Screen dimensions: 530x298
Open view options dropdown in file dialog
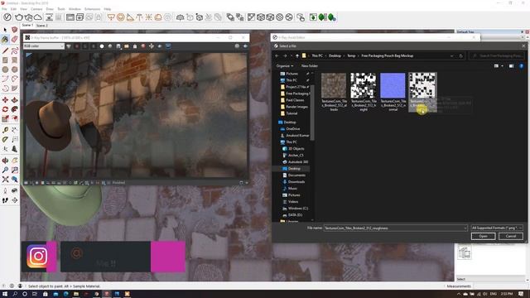[x=502, y=66]
